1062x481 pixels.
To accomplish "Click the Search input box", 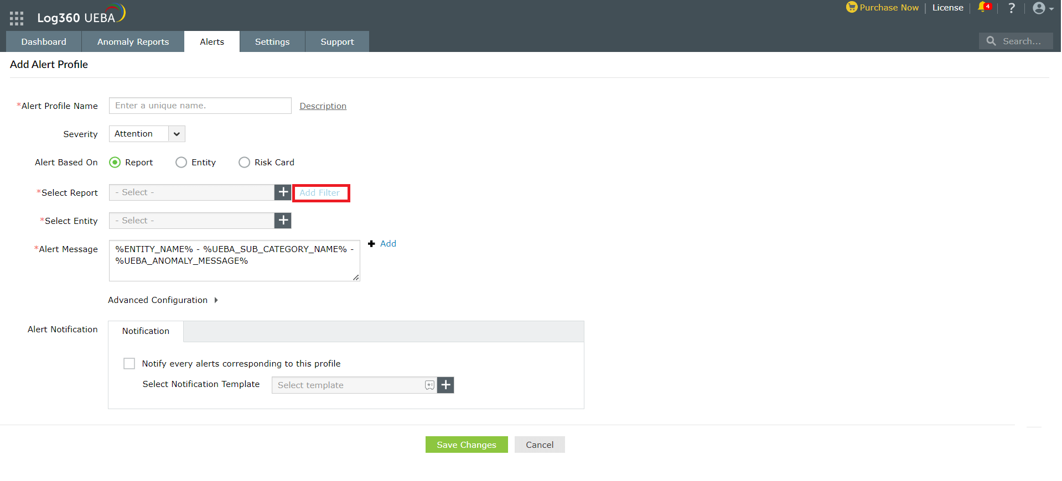I will (x=1016, y=41).
